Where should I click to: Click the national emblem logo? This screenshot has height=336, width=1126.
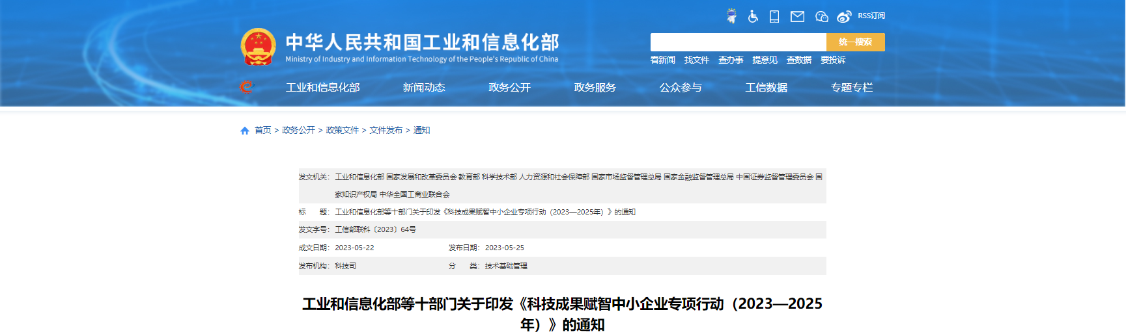click(x=259, y=47)
